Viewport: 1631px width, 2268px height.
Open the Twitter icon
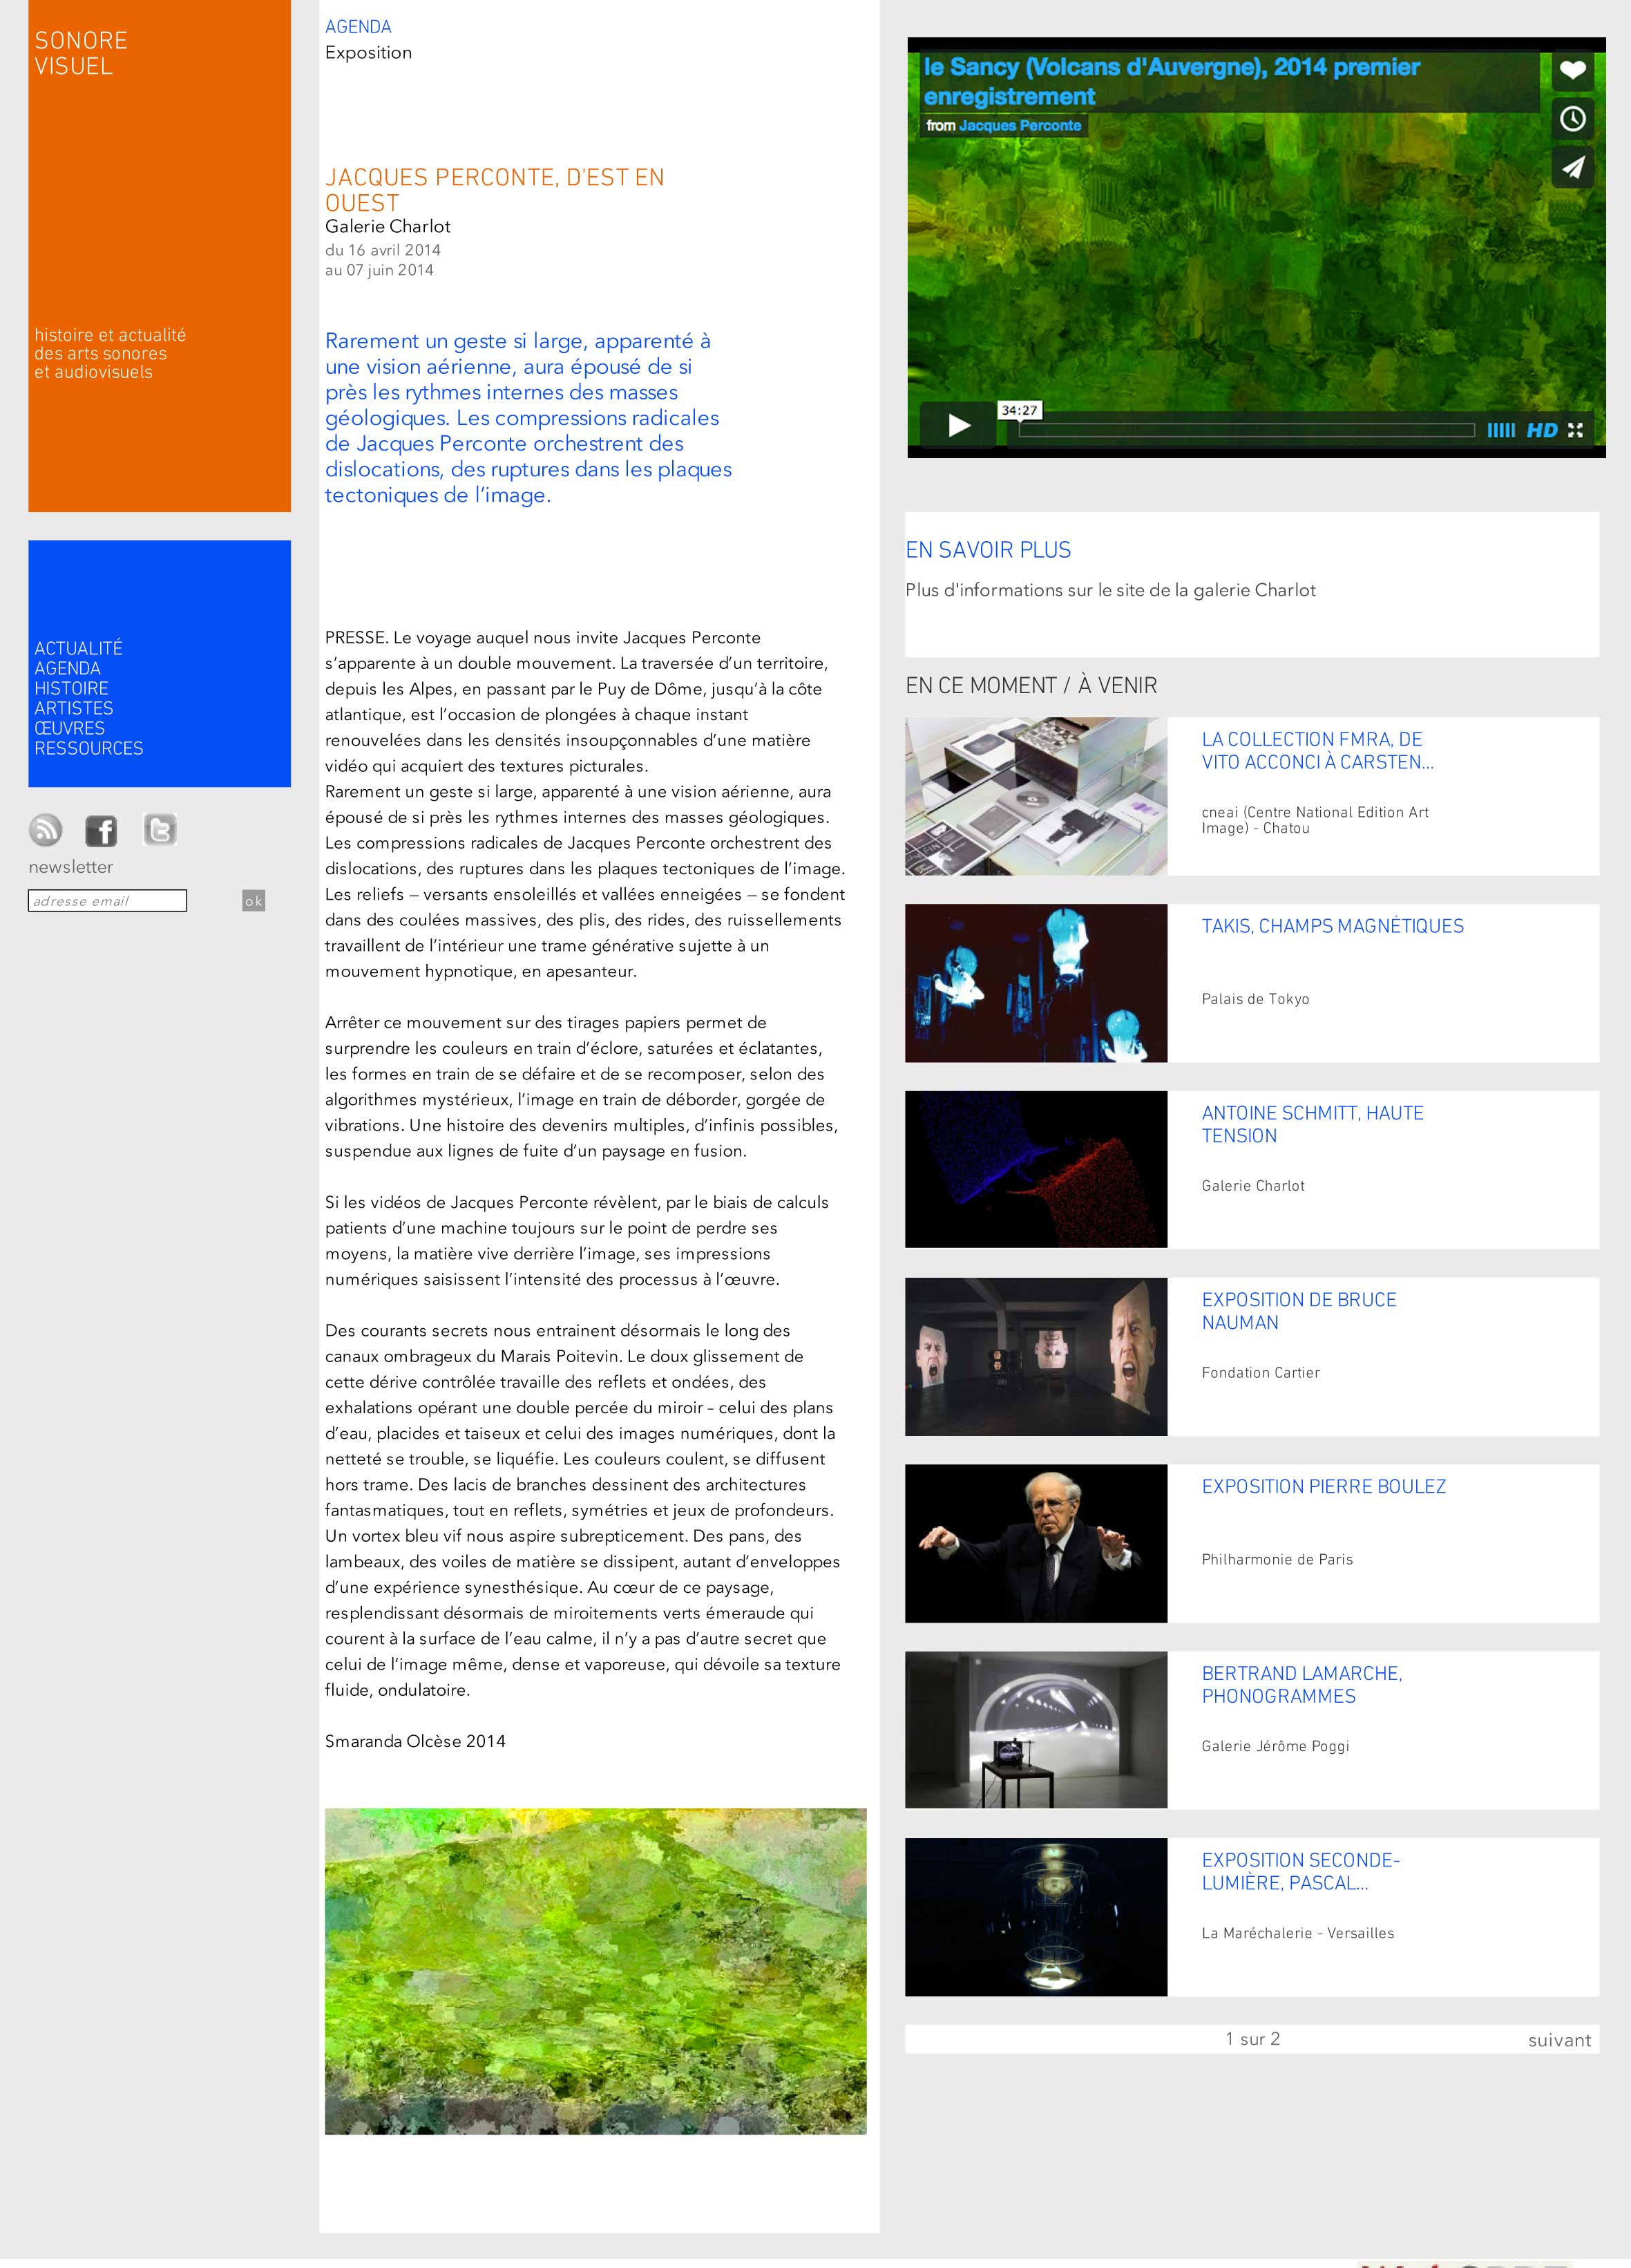[160, 830]
